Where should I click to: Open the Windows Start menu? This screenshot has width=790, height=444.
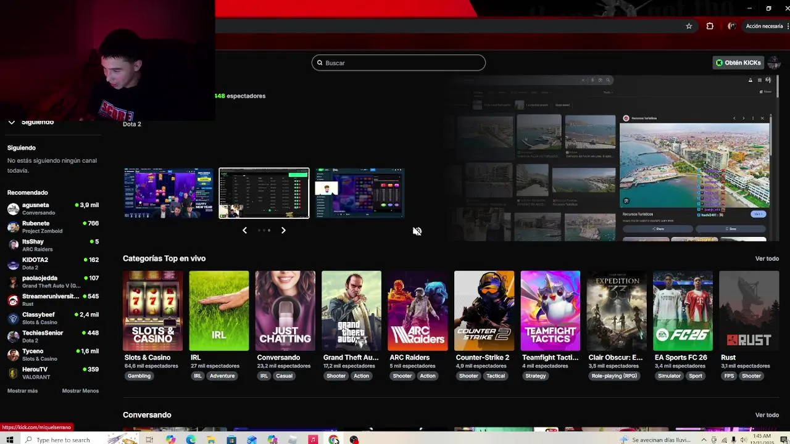pos(9,440)
